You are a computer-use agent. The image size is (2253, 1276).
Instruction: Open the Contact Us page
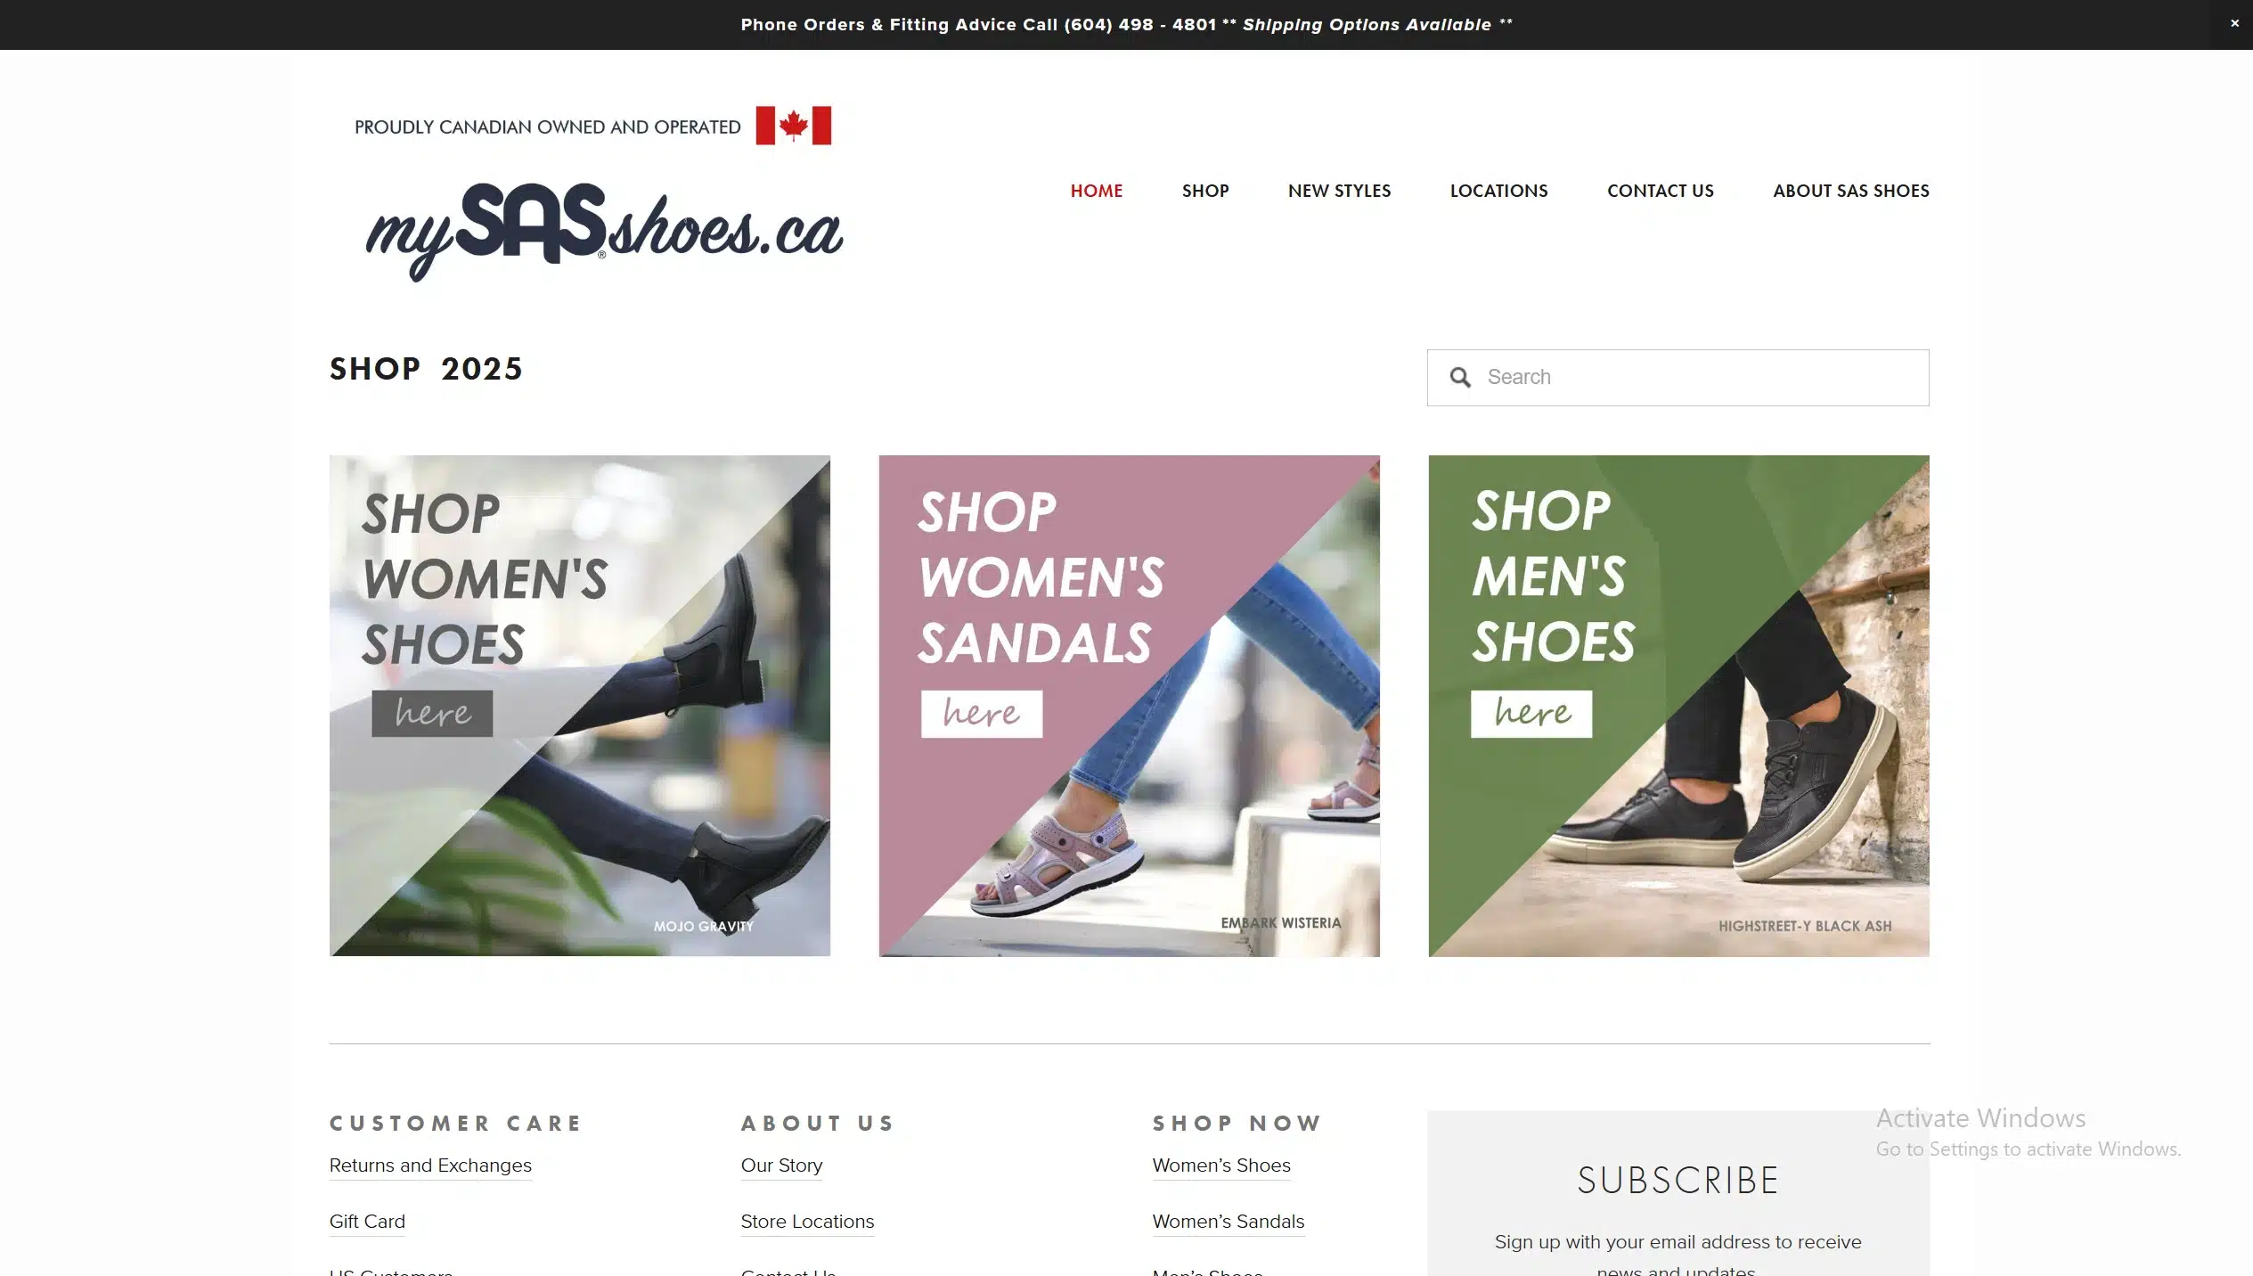(1660, 191)
